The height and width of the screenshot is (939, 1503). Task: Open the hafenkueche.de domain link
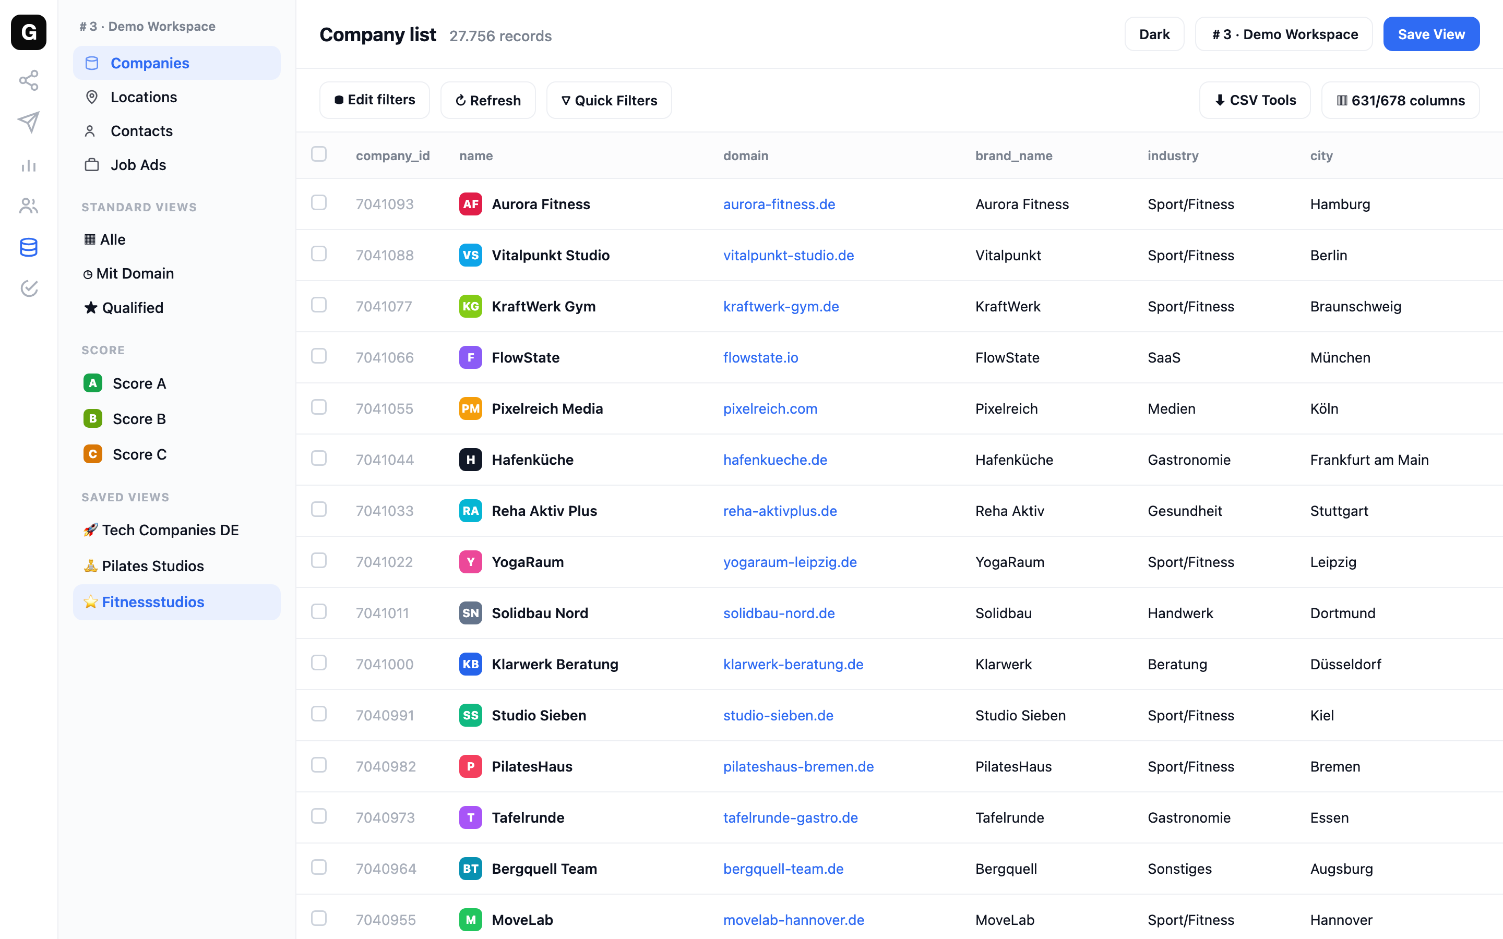click(x=775, y=460)
